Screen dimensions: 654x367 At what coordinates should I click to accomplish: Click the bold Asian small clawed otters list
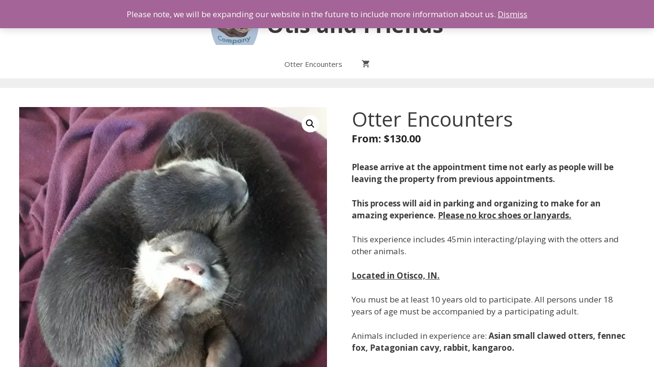pos(488,342)
